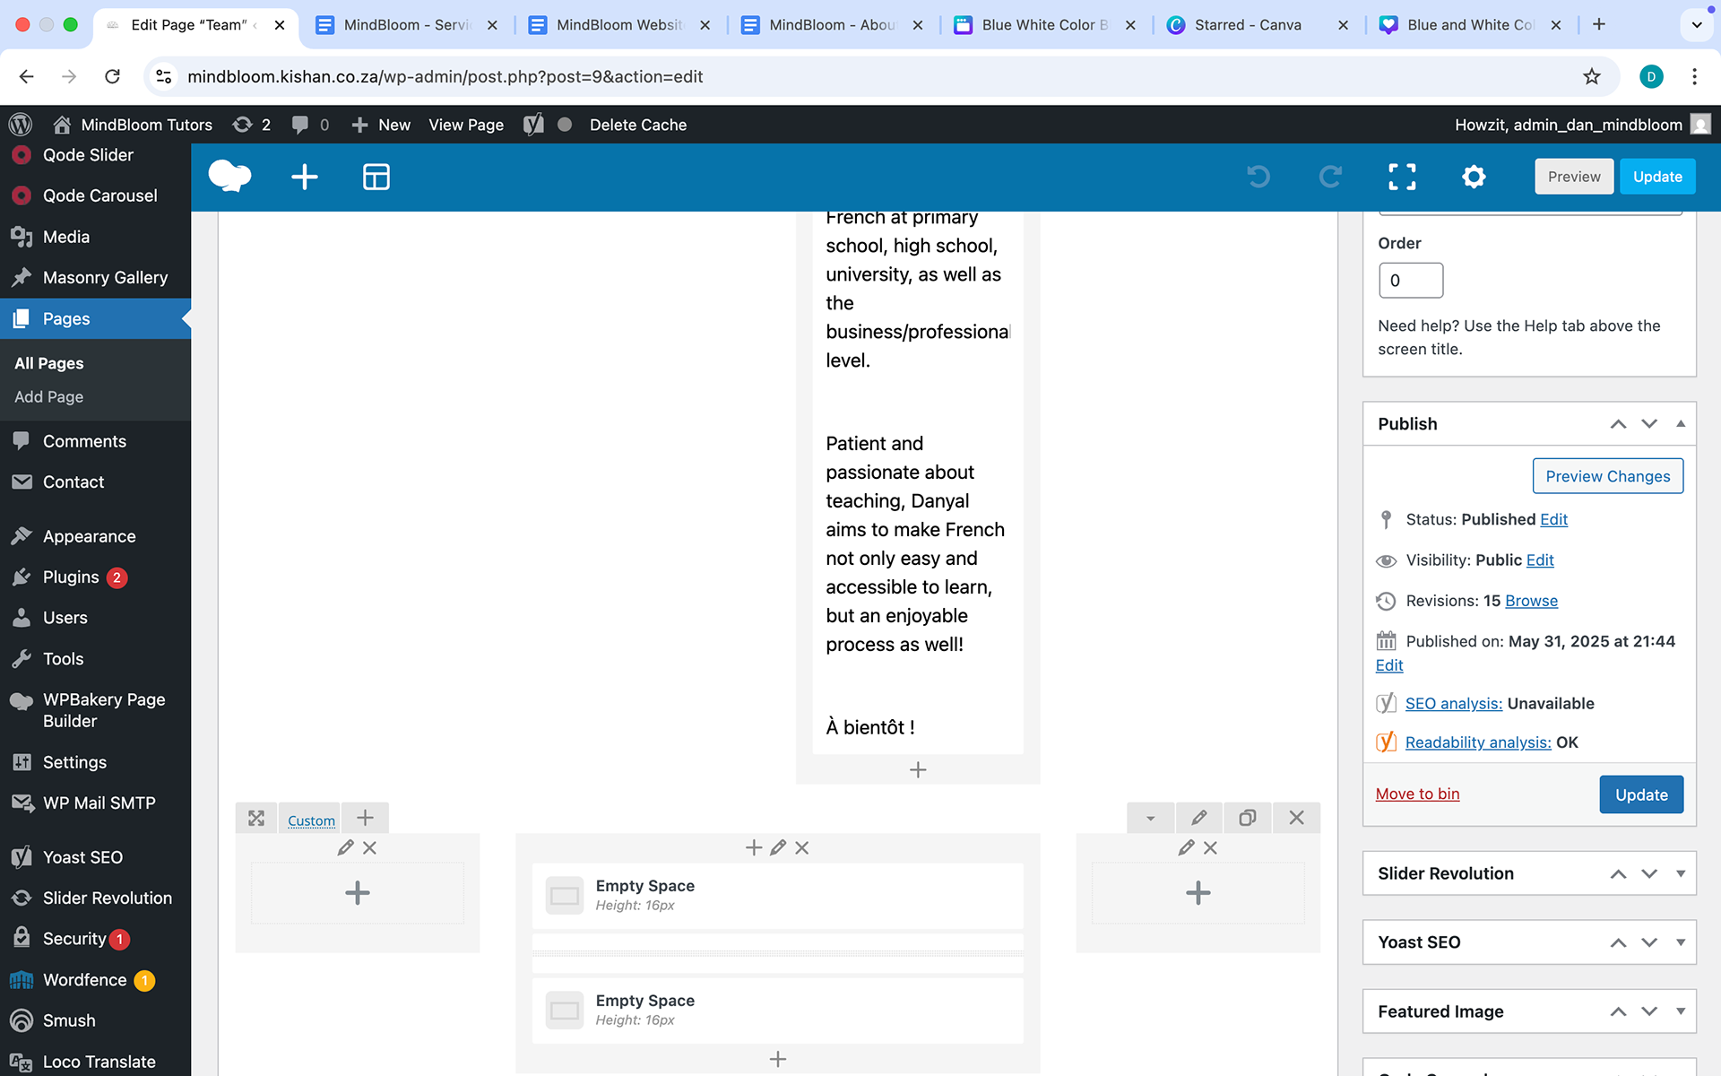Add element in right empty column

1198,893
